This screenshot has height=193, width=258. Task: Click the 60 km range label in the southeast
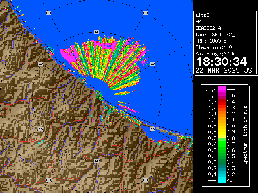click(x=145, y=180)
